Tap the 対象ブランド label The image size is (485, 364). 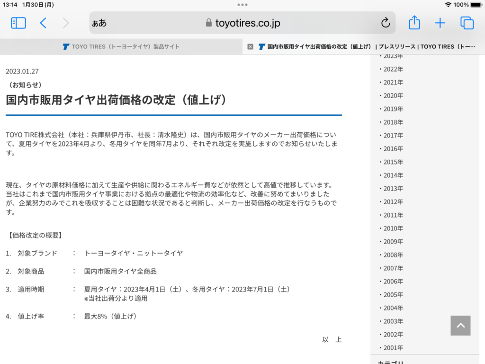[x=37, y=253]
